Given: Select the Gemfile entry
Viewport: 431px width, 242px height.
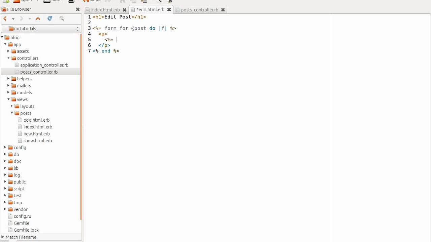Looking at the screenshot, I should [22, 223].
